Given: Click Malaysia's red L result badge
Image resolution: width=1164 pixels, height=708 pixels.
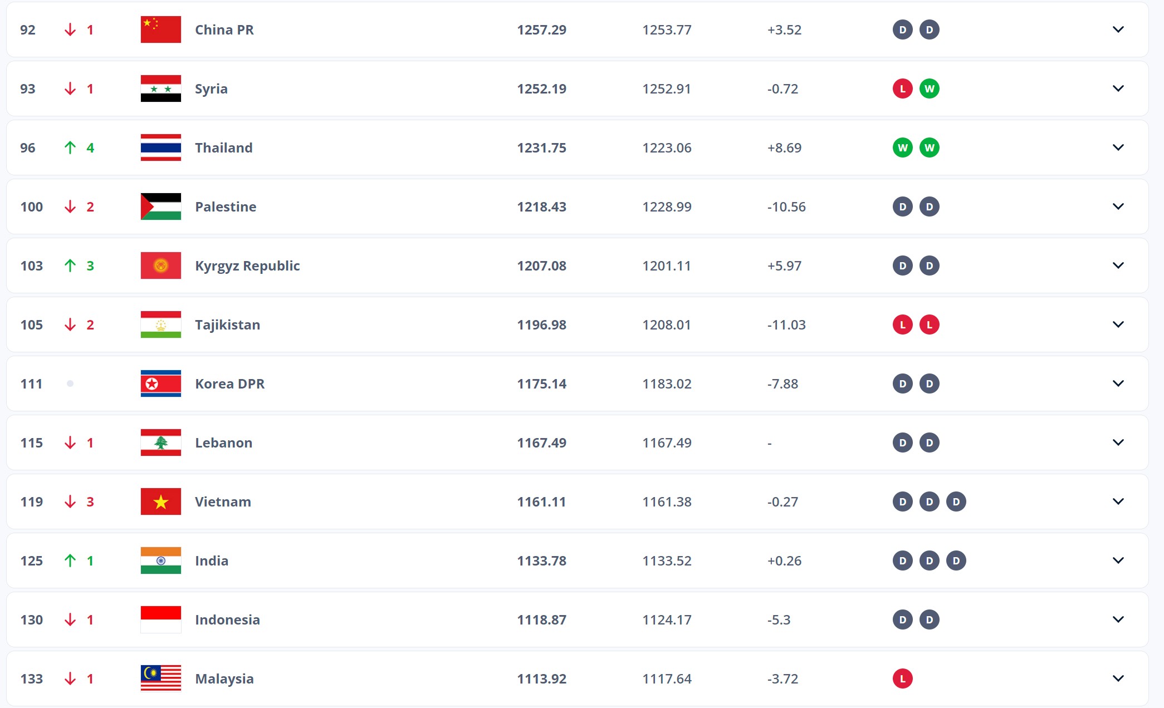Looking at the screenshot, I should coord(902,678).
